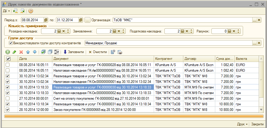Viewport: 267px width, 128px height.
Task: Click the Заповнити button
Action: coord(74,52)
